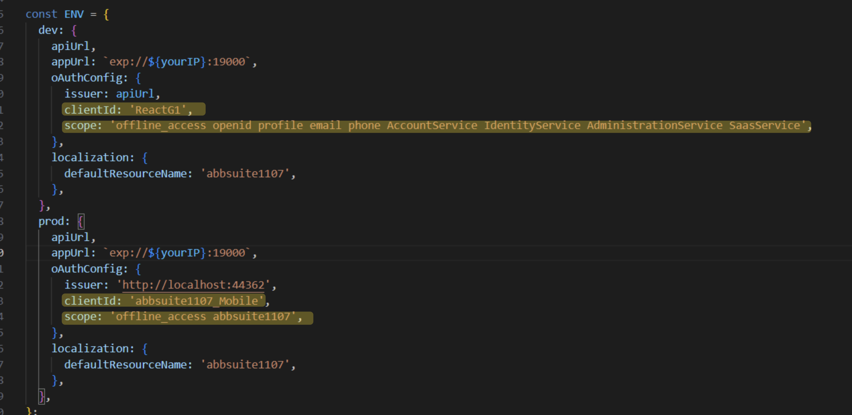Click apiUrl value of dev issuer
Image resolution: width=852 pixels, height=415 pixels.
pyautogui.click(x=135, y=94)
